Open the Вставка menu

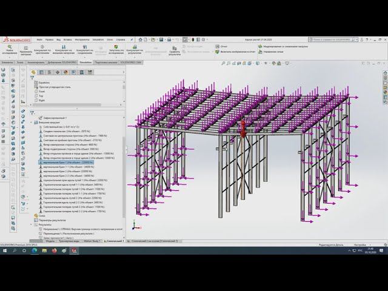coord(67,39)
